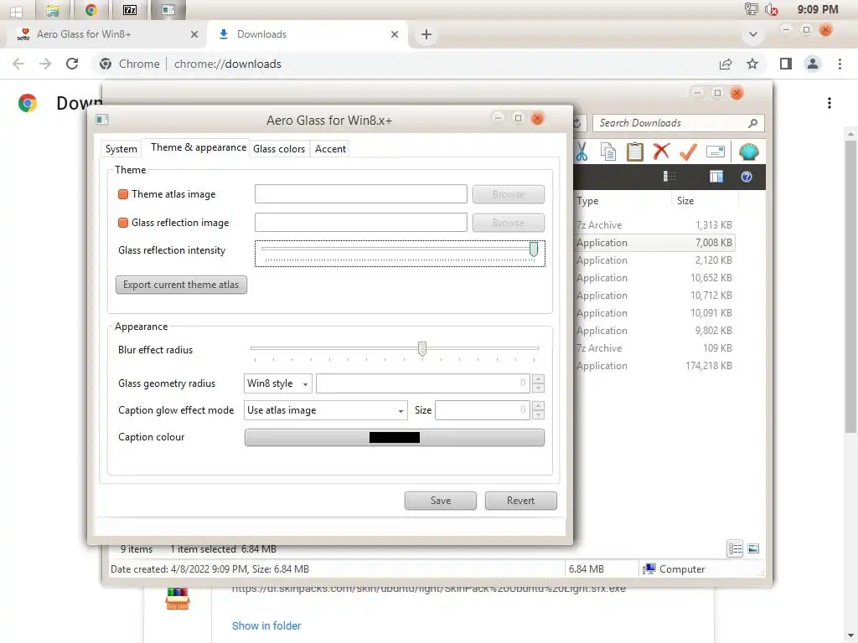Click the Show in folder link
The width and height of the screenshot is (858, 643).
tap(266, 625)
